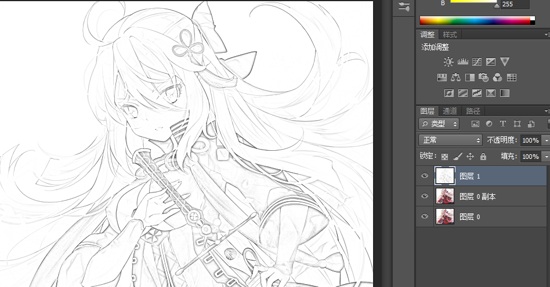Add a Threshold adjustment layer

(477, 93)
